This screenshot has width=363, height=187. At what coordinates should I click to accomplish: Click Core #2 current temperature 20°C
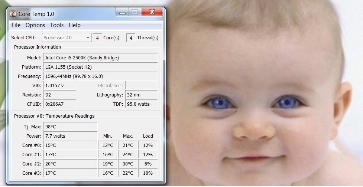(x=70, y=164)
